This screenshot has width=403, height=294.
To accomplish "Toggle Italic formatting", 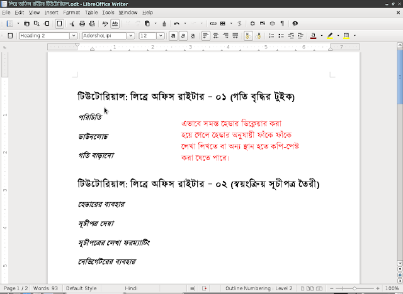I will point(183,36).
